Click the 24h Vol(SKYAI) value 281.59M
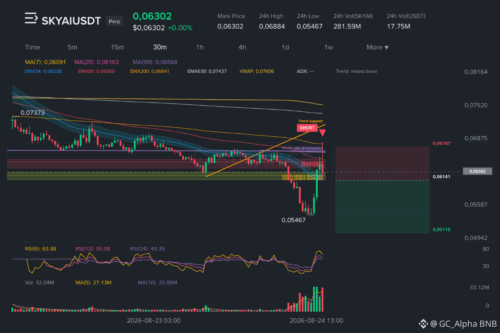The width and height of the screenshot is (500, 333). point(347,26)
